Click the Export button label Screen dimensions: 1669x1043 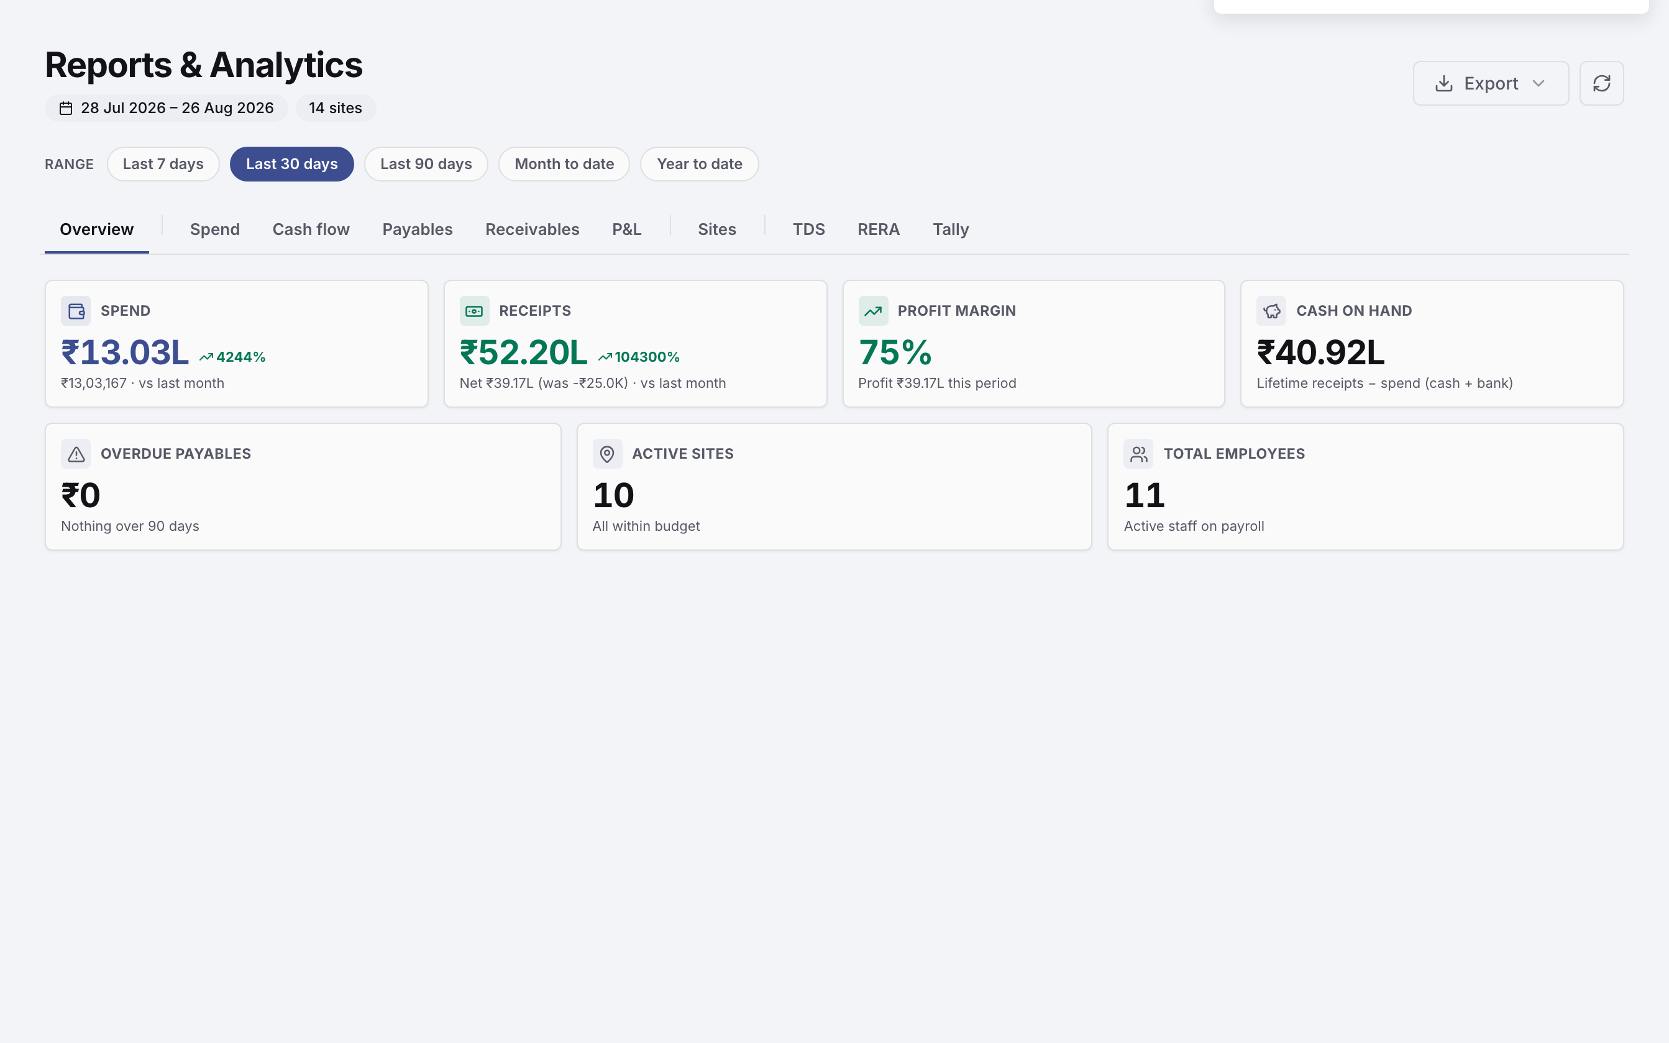pyautogui.click(x=1491, y=83)
